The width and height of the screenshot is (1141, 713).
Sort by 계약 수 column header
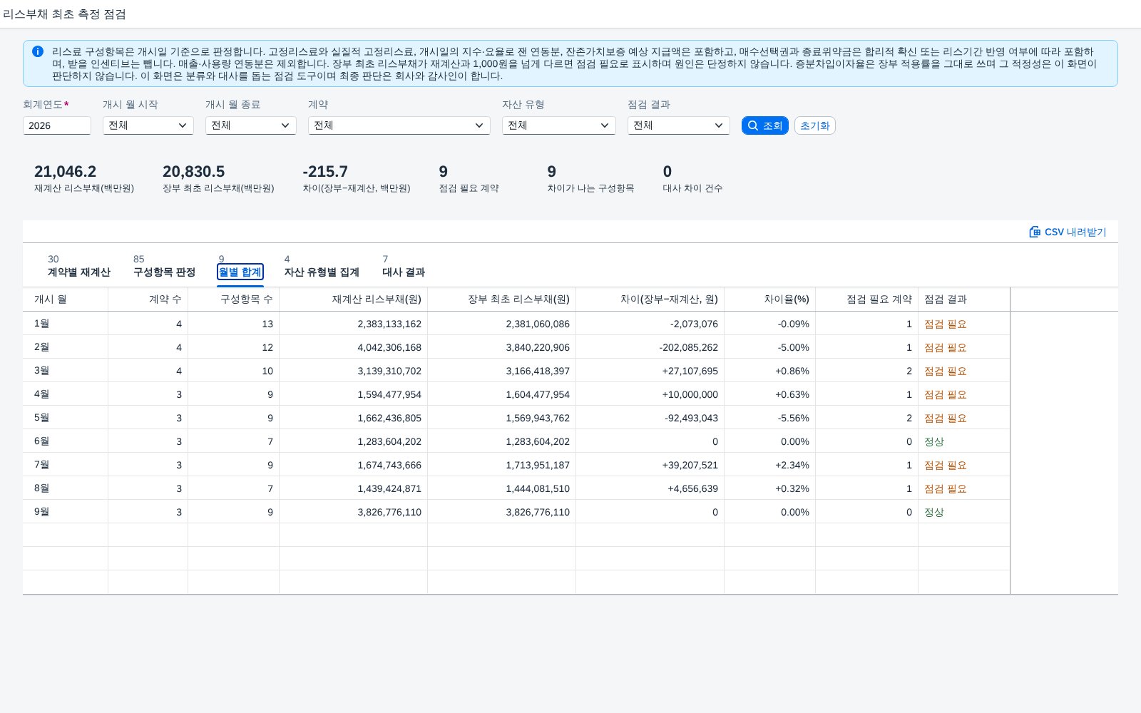[x=148, y=299]
